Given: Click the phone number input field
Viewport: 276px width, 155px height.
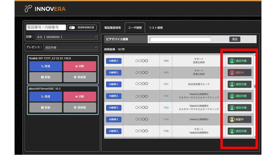Looking at the screenshot, I should (x=46, y=27).
